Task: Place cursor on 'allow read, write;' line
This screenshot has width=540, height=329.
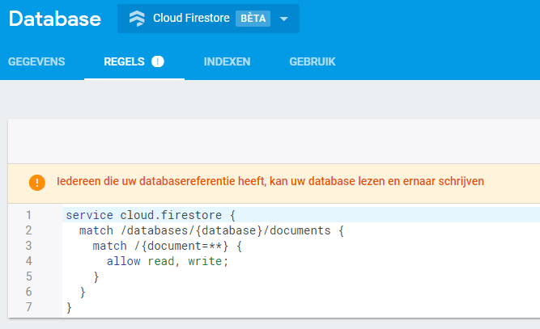Action: [x=168, y=261]
